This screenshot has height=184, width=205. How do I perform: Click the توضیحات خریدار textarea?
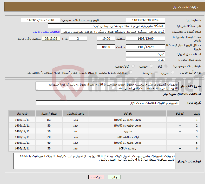click(94, 161)
